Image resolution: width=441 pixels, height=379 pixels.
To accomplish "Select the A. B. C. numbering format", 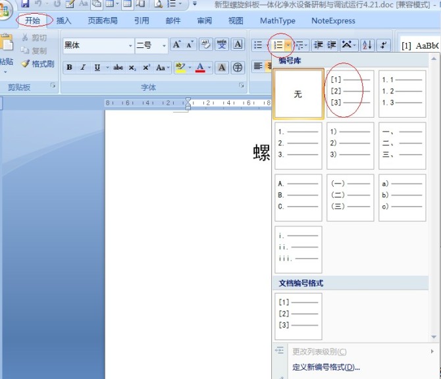I will coord(298,197).
